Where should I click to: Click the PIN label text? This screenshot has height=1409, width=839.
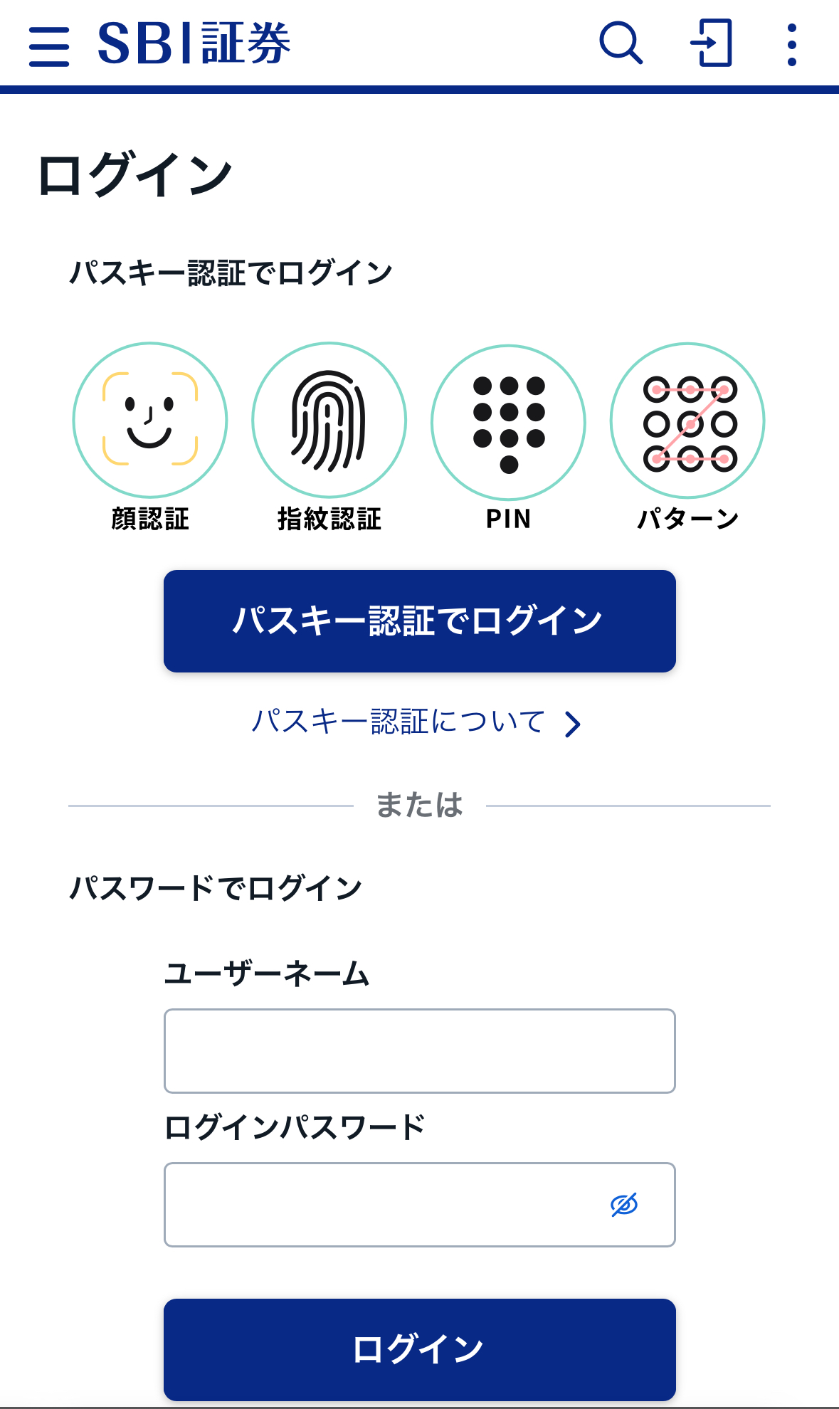coord(508,519)
